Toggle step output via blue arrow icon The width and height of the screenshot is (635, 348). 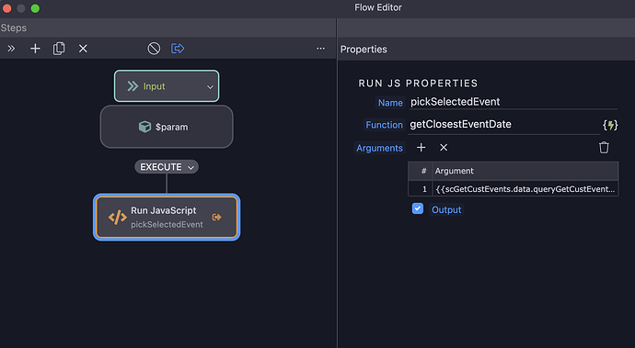click(x=178, y=49)
